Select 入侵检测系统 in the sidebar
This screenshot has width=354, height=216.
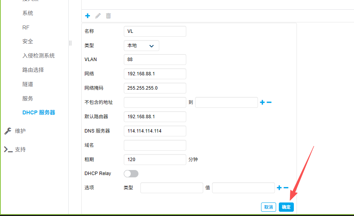coord(39,56)
